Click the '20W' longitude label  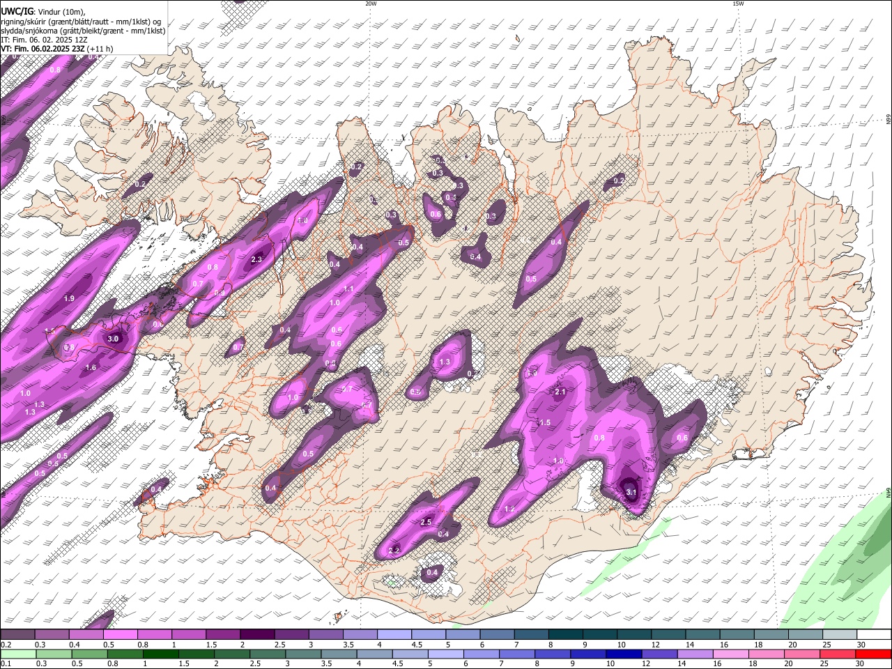(x=371, y=3)
